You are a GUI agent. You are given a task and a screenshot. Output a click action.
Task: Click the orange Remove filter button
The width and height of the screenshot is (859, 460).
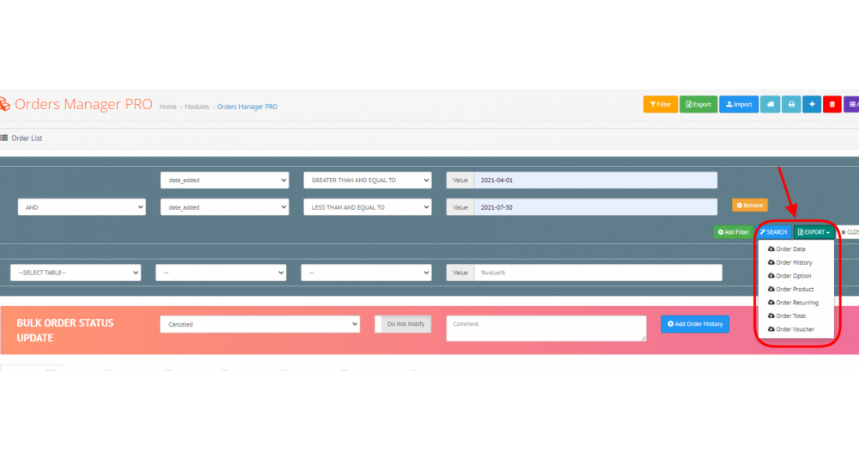click(749, 205)
